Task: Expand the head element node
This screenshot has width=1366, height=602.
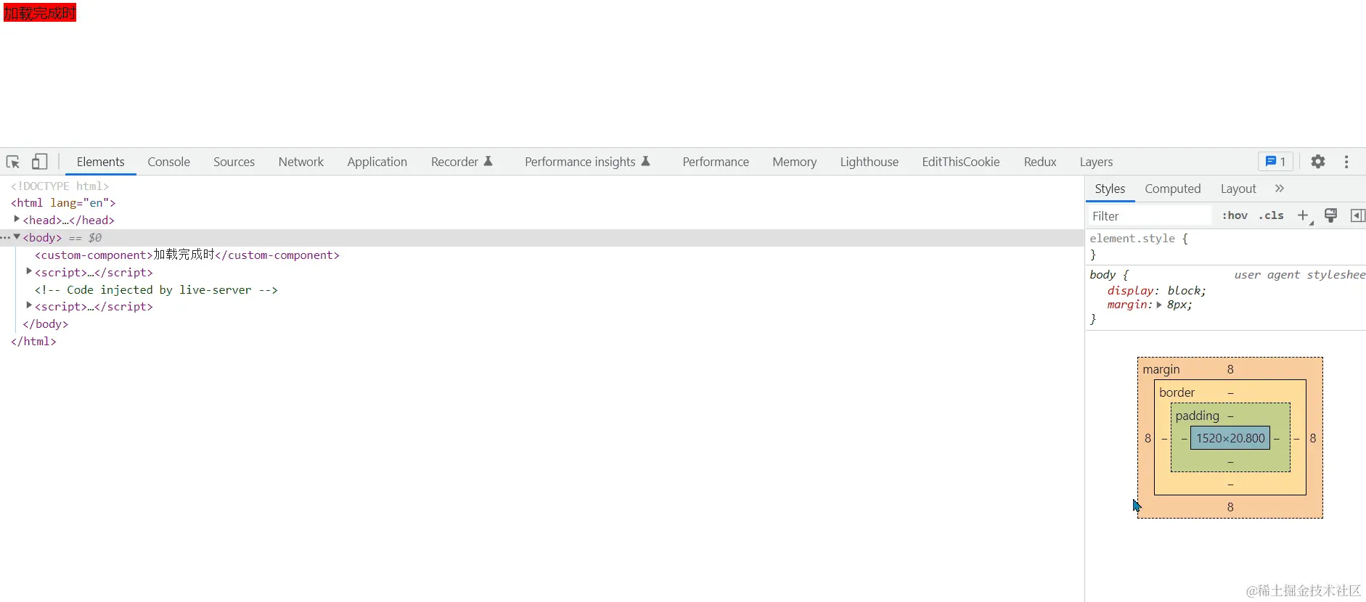Action: tap(17, 219)
